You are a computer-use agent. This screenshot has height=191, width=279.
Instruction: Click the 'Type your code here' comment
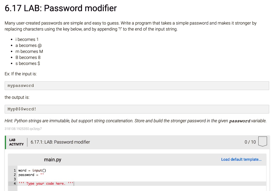(46, 184)
